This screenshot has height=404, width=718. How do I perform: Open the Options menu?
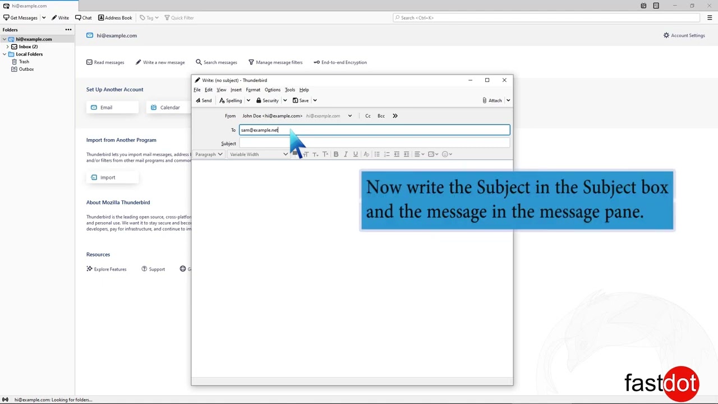272,90
